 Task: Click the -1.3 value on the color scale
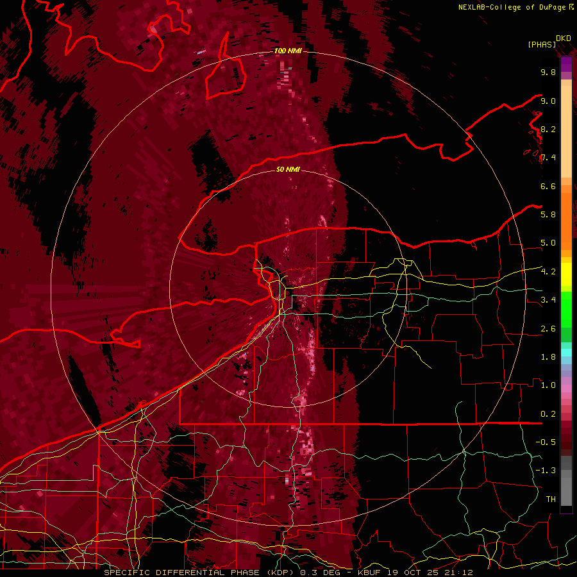tap(546, 471)
